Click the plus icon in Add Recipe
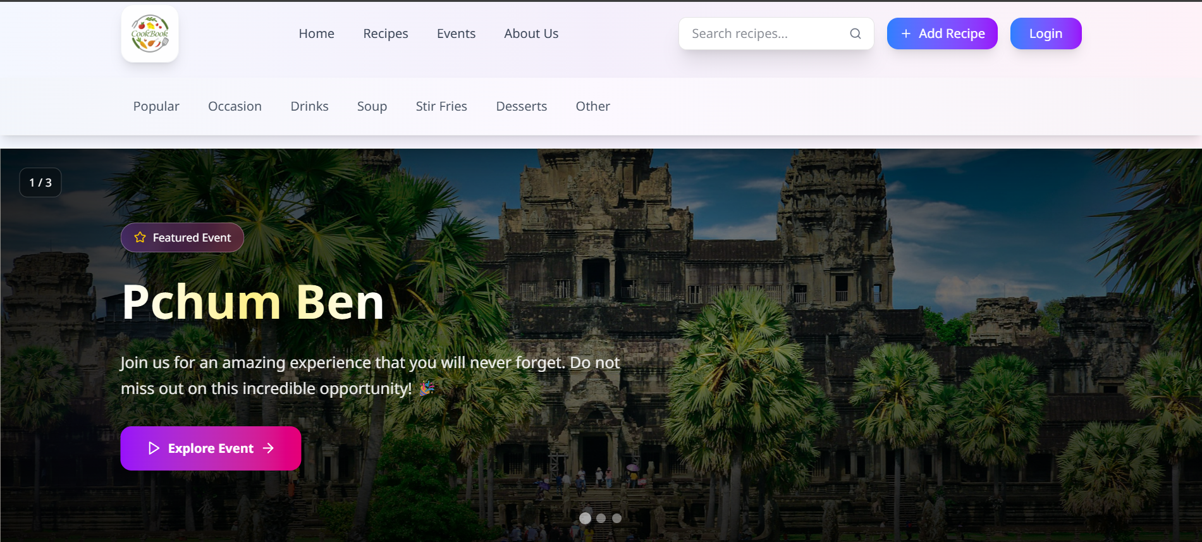Screen dimensions: 1202x542 coord(905,34)
